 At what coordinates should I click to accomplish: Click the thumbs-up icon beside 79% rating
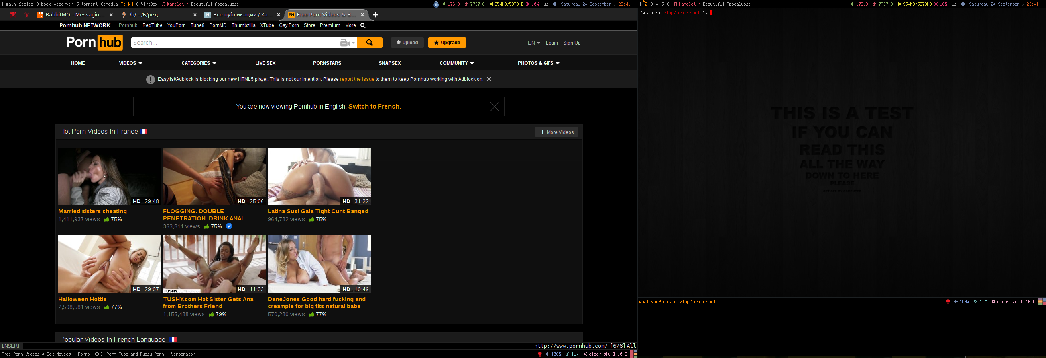212,314
